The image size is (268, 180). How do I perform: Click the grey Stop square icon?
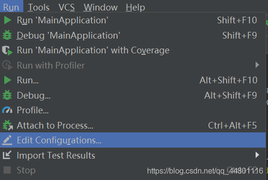point(7,170)
